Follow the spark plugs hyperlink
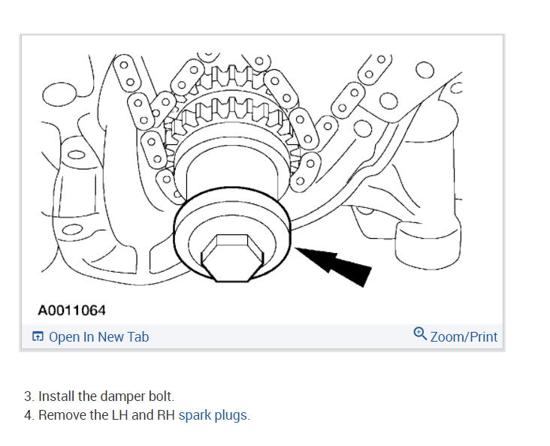The image size is (550, 446). coord(213,415)
